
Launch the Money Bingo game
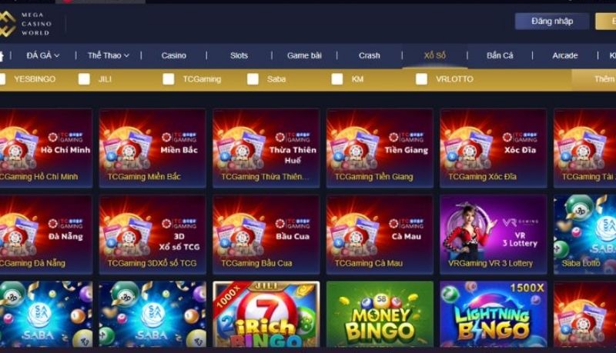(x=380, y=314)
